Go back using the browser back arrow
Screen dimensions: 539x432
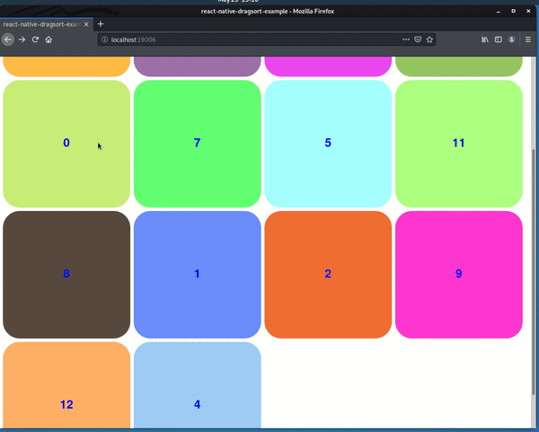8,40
